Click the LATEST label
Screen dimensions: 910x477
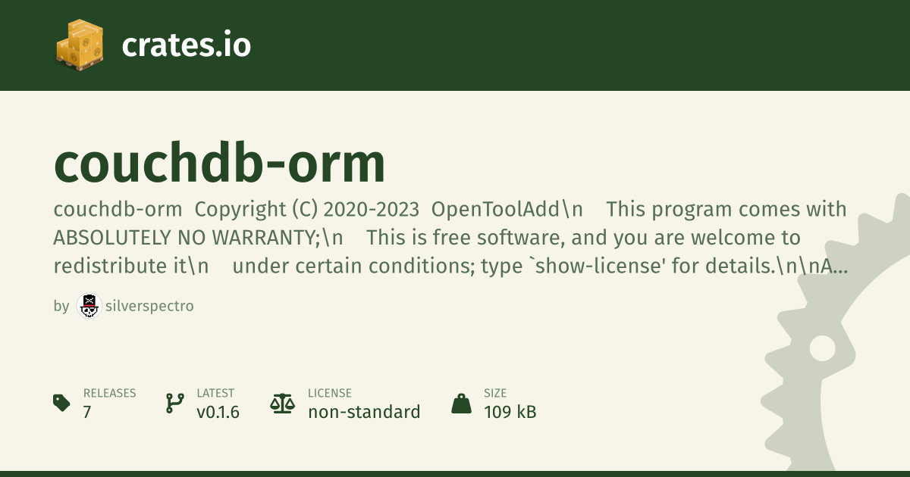point(215,393)
